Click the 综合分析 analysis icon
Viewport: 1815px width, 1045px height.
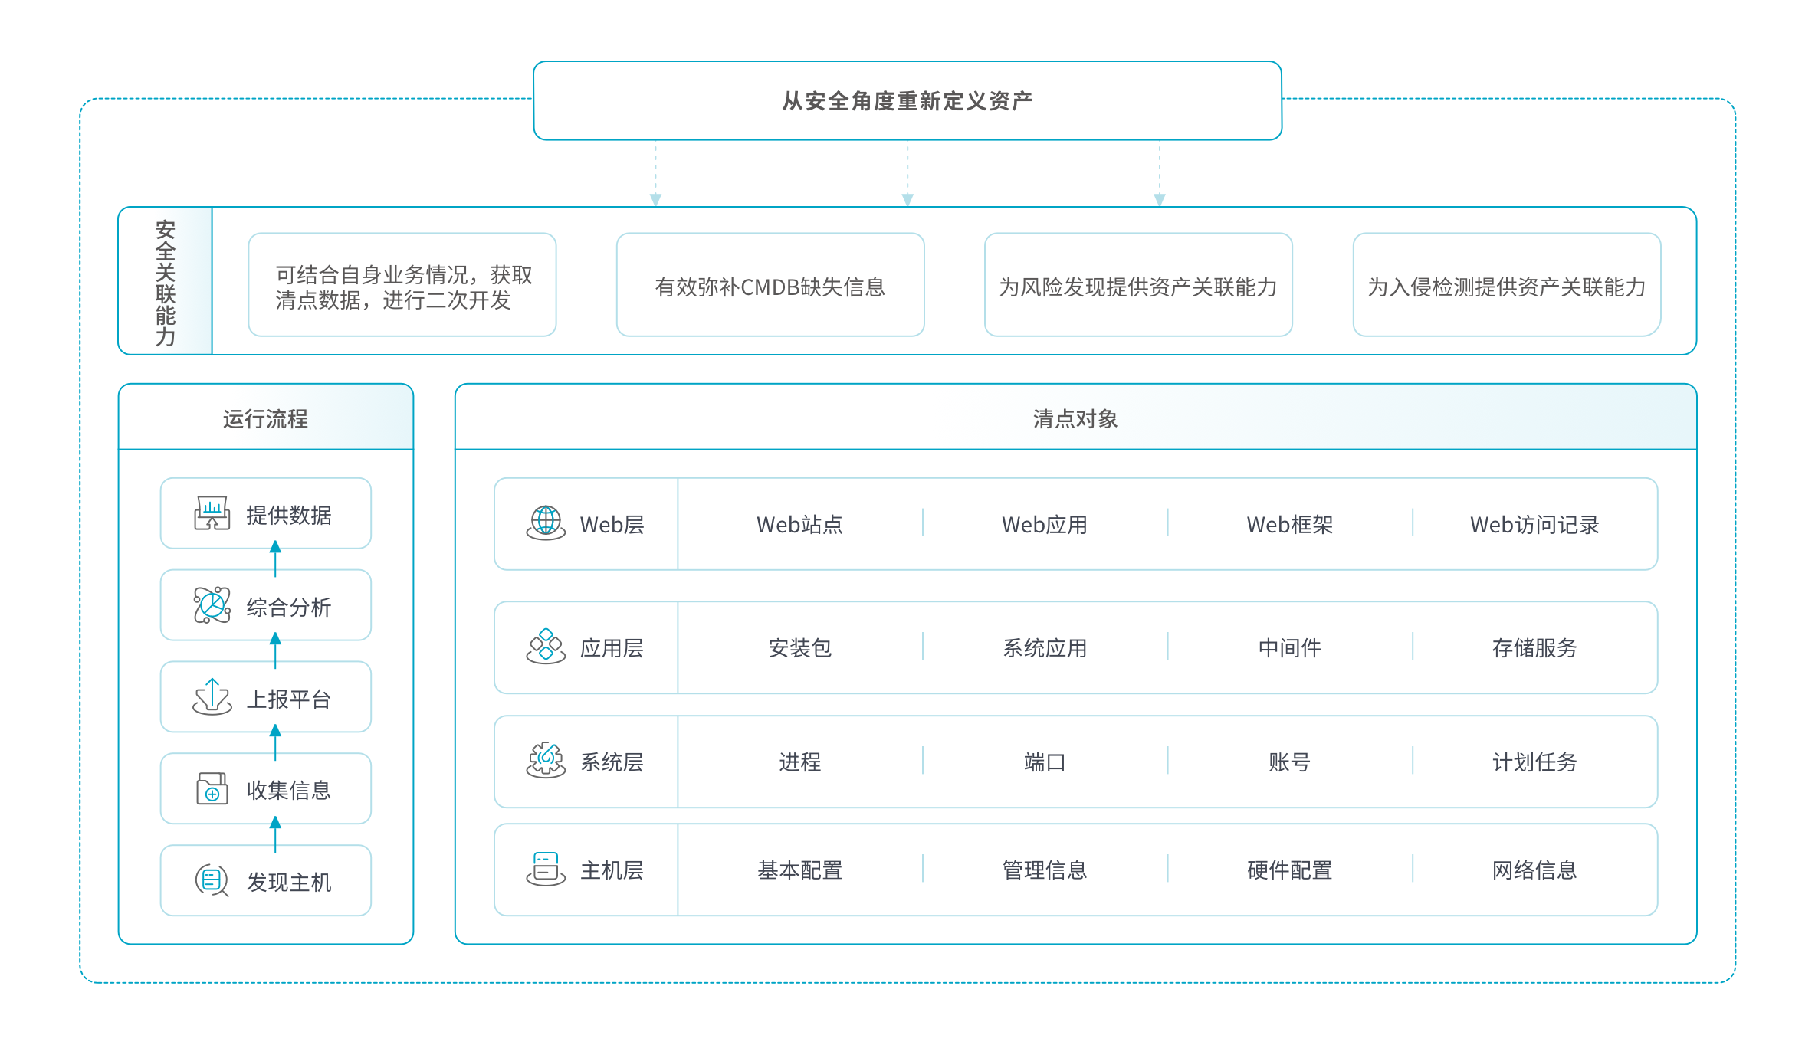[212, 605]
